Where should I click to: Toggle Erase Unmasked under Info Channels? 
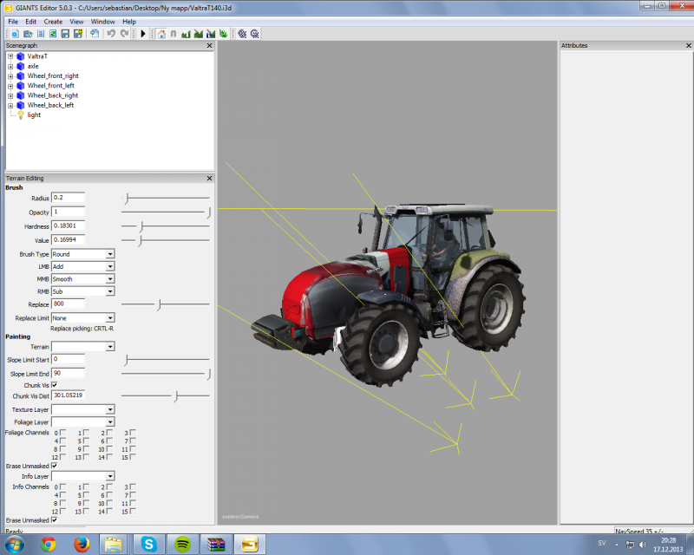(x=55, y=520)
